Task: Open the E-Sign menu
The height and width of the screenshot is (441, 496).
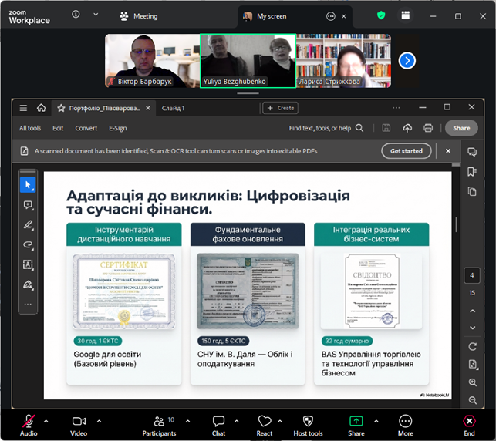Action: 118,128
